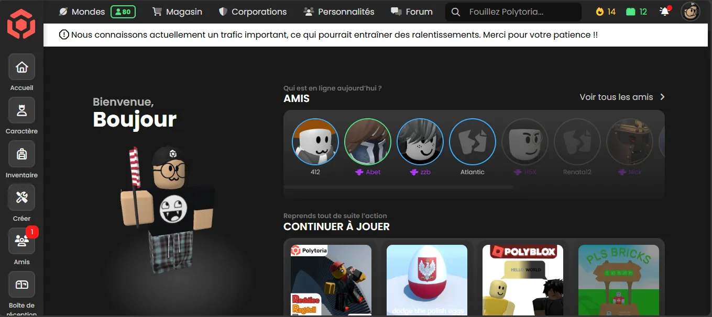The height and width of the screenshot is (317, 712).
Task: Open friend 412's avatar
Action: [x=315, y=142]
